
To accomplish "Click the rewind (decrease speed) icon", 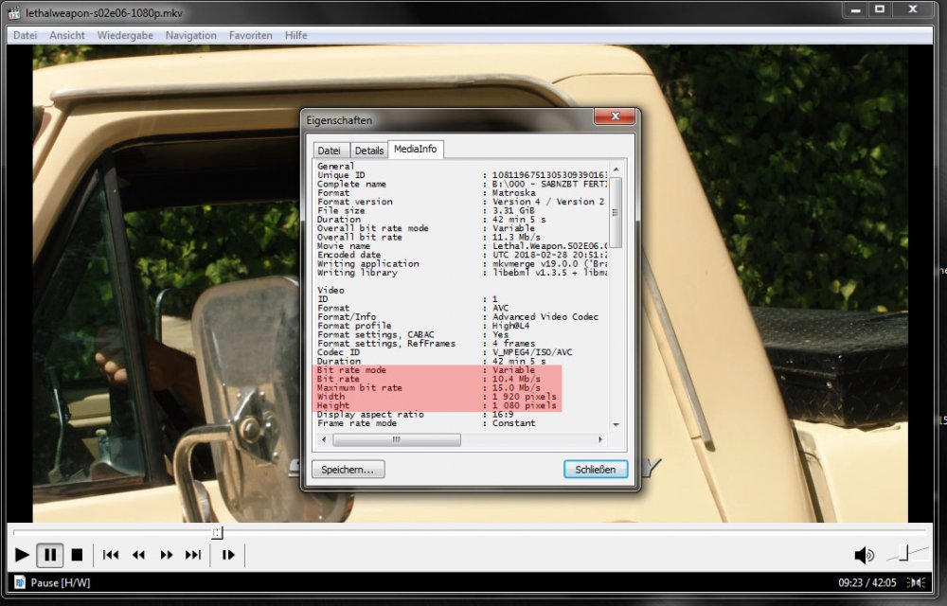I will coord(138,555).
